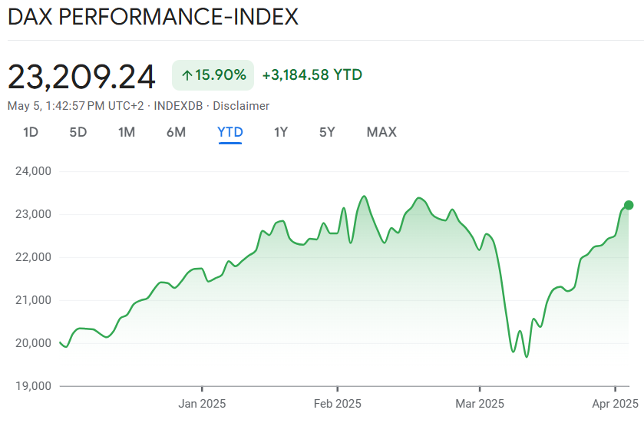Click the 23,209.24 index price
This screenshot has height=423, width=644.
click(x=81, y=77)
